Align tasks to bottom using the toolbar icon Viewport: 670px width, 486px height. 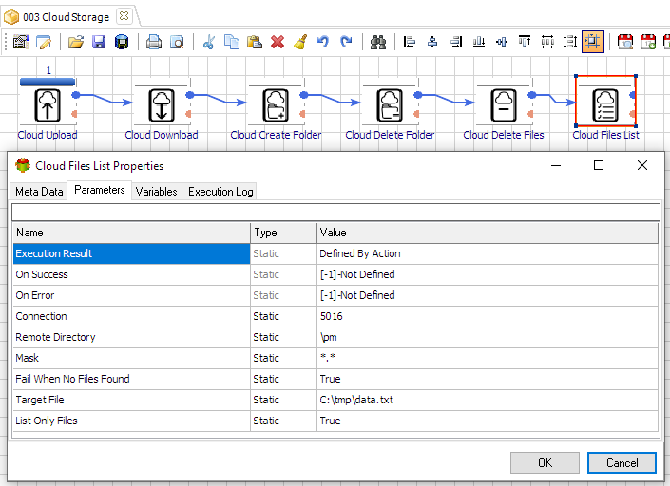point(479,42)
